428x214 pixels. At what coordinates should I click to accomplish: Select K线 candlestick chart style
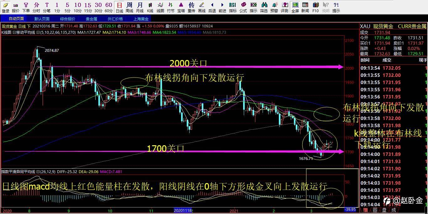pyautogui.click(x=150, y=7)
